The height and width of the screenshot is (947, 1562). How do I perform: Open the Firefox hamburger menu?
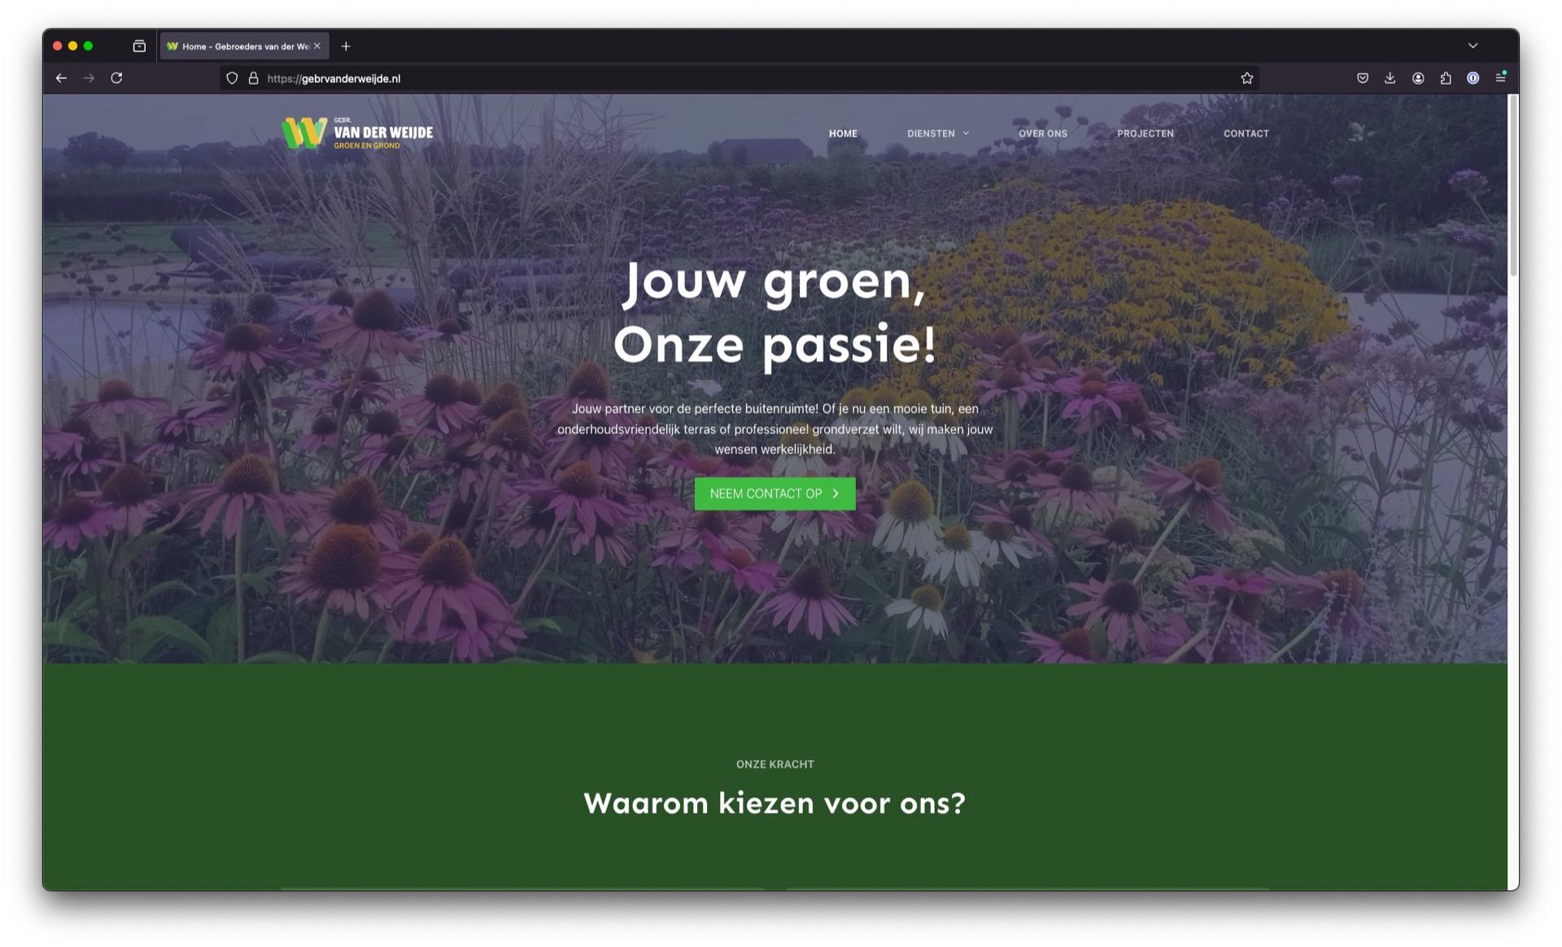[1500, 78]
